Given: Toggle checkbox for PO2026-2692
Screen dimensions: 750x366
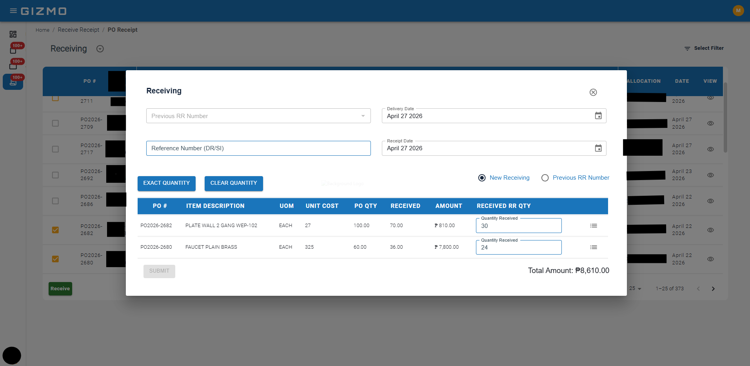Looking at the screenshot, I should click(55, 175).
